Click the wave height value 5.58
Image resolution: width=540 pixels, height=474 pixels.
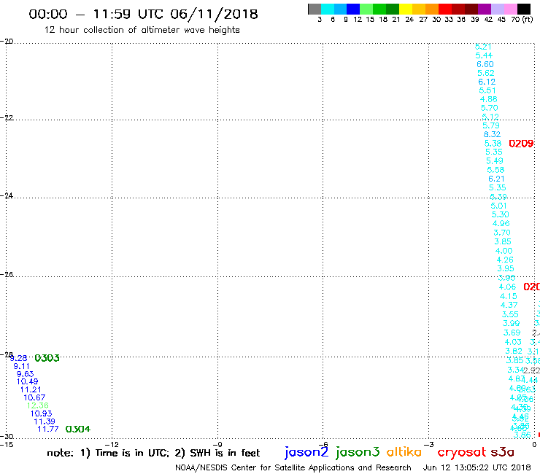495,170
